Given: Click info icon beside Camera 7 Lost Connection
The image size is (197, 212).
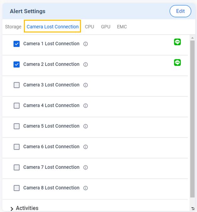Looking at the screenshot, I should pyautogui.click(x=86, y=168).
